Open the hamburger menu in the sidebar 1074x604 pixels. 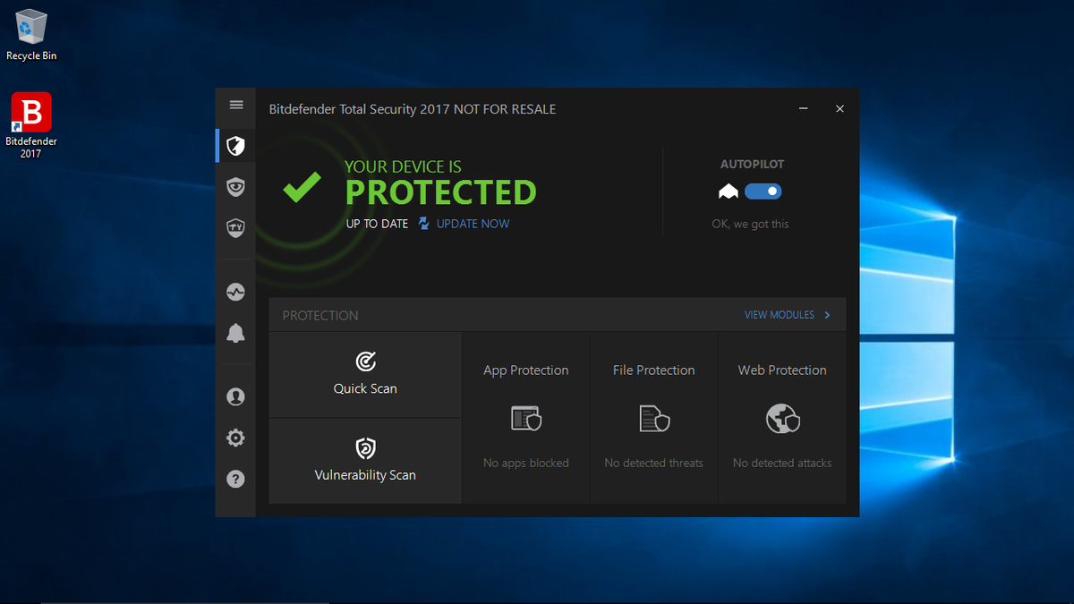pos(236,105)
